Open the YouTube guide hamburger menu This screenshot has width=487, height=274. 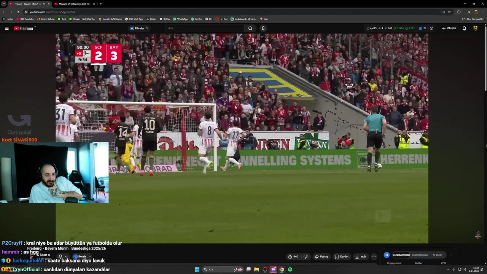6,28
